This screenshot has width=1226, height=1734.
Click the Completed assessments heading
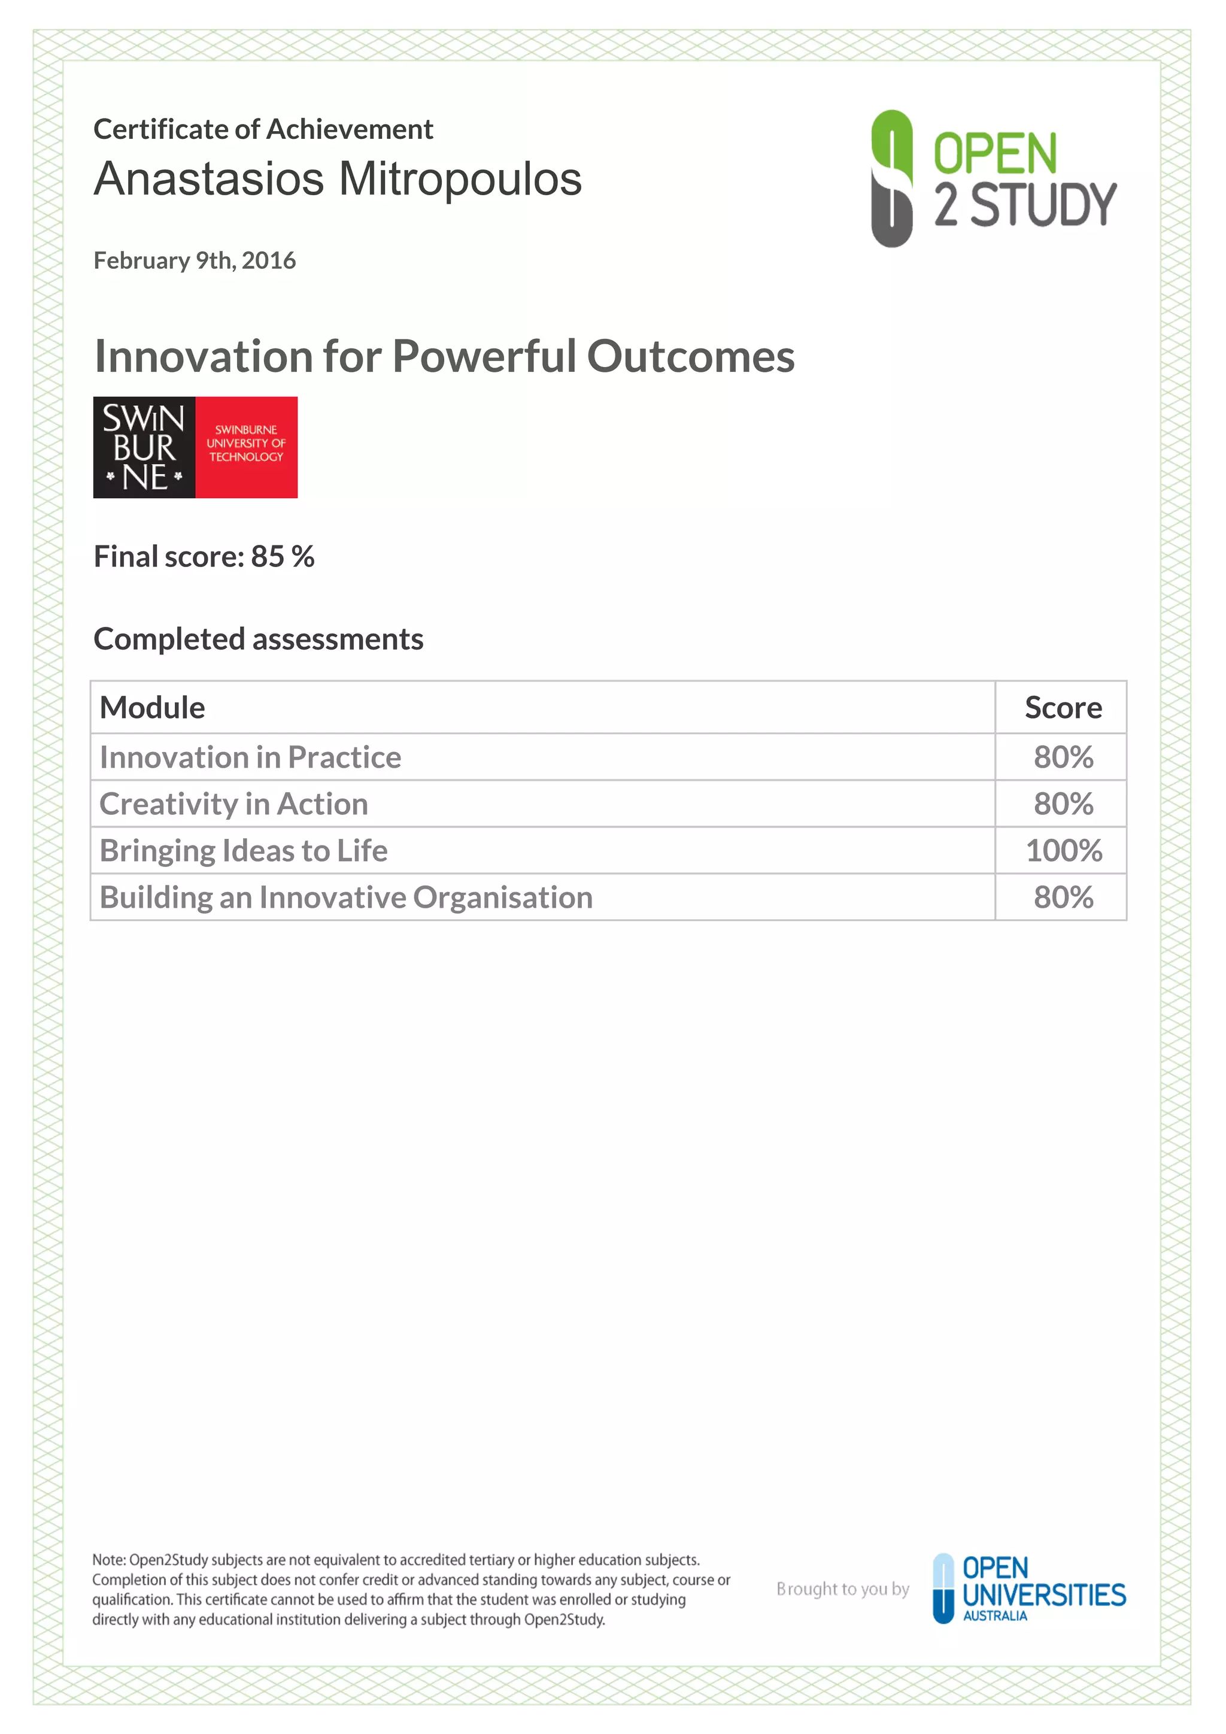pyautogui.click(x=258, y=639)
